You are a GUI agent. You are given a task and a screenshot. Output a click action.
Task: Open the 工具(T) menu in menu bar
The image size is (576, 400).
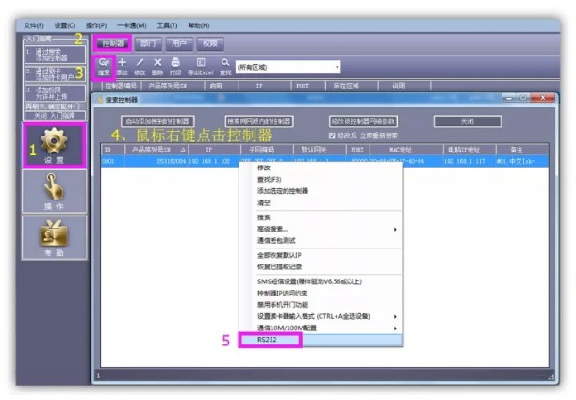click(x=168, y=25)
